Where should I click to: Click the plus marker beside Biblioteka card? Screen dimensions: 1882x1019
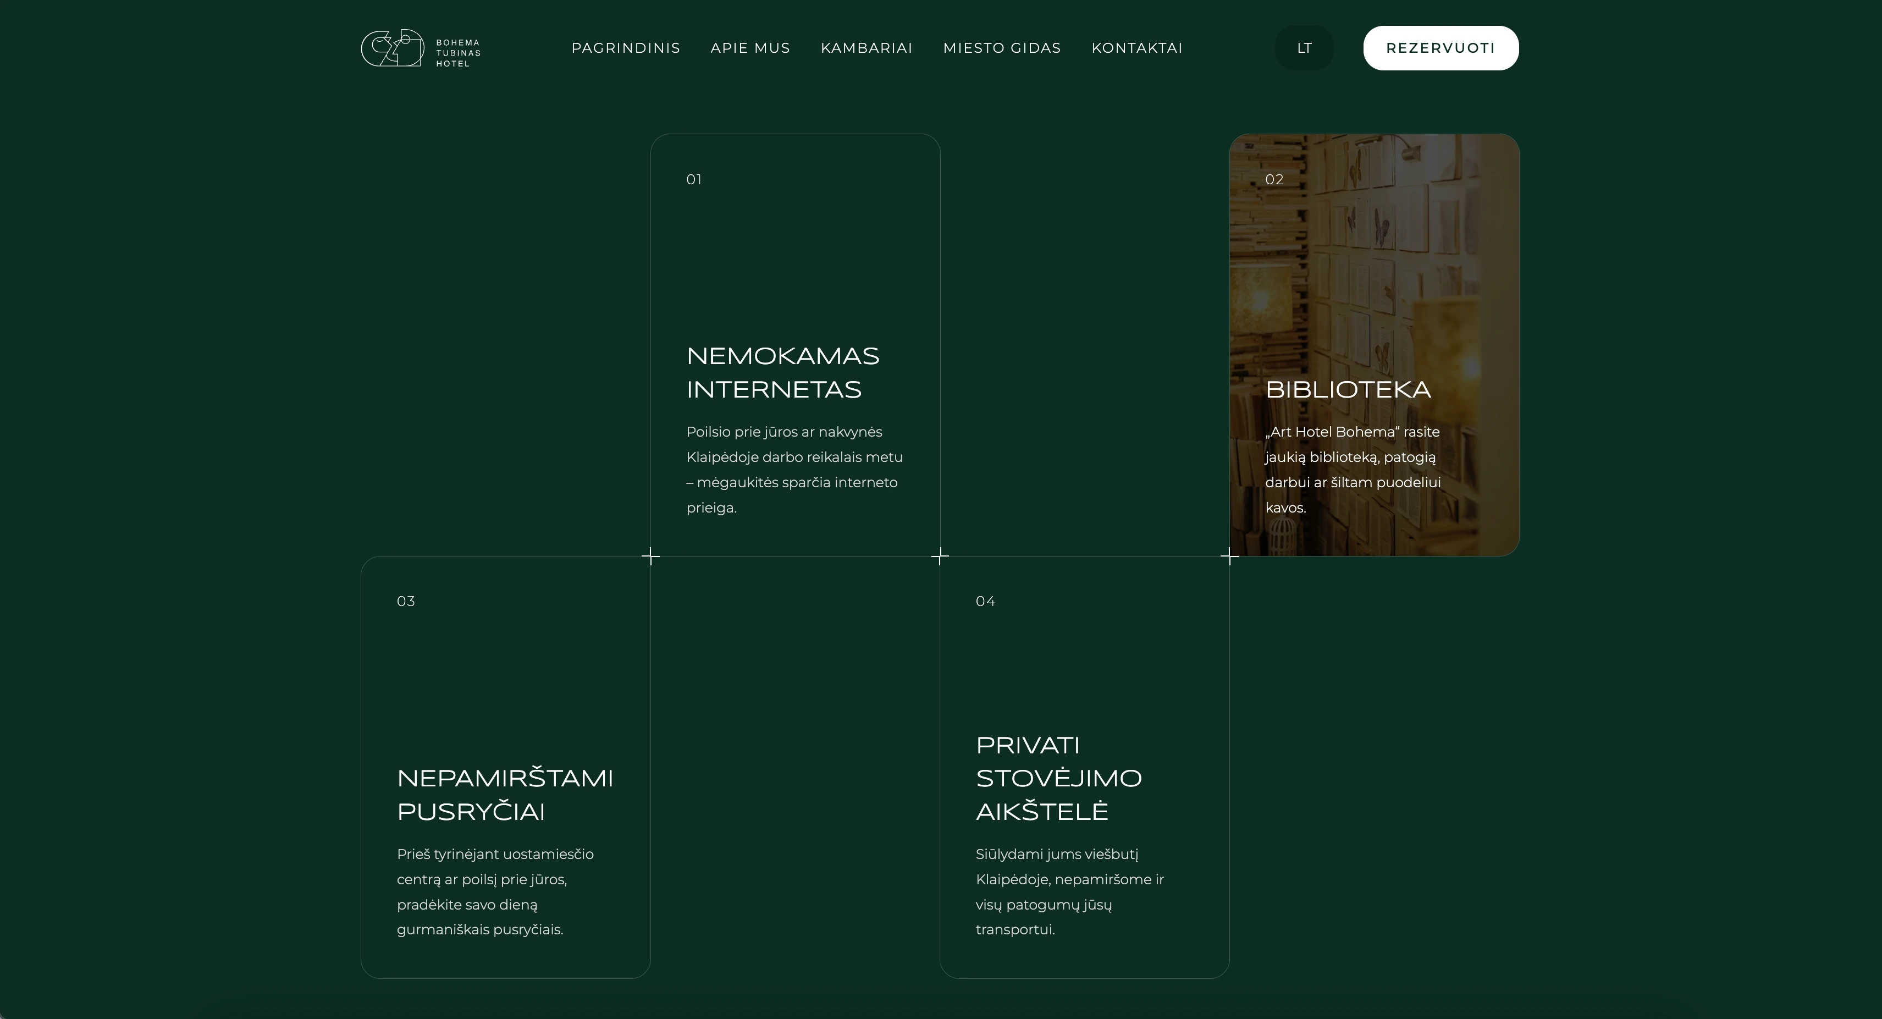(x=1229, y=557)
